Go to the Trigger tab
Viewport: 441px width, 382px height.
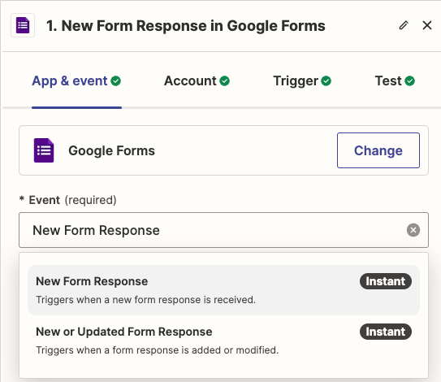(302, 81)
